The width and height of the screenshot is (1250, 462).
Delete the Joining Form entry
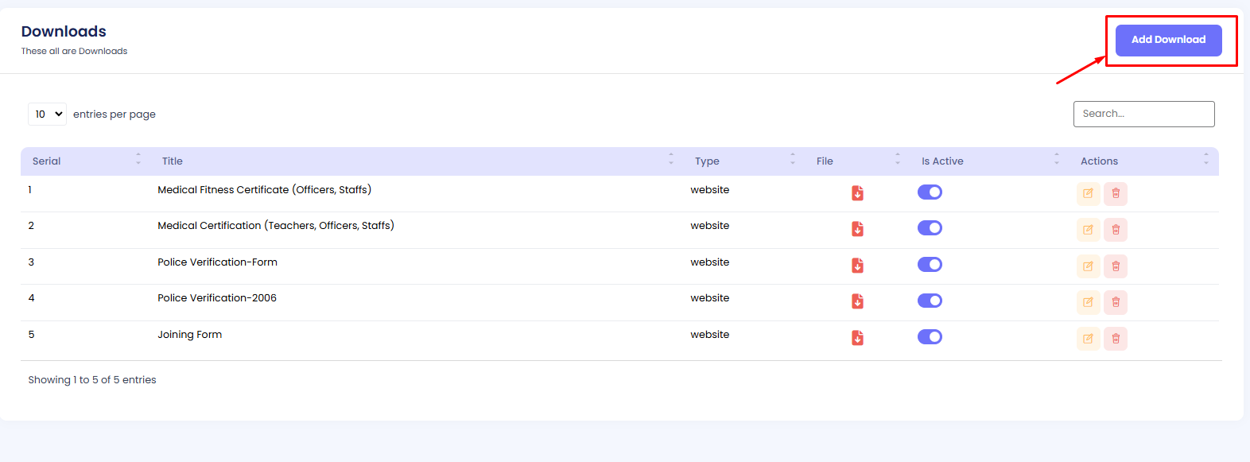[1116, 339]
